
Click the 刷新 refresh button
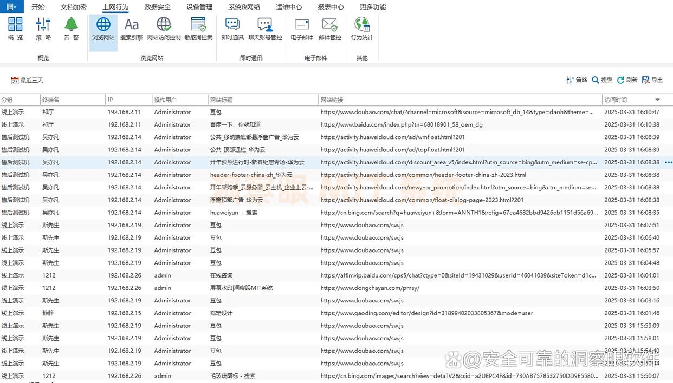[x=627, y=80]
